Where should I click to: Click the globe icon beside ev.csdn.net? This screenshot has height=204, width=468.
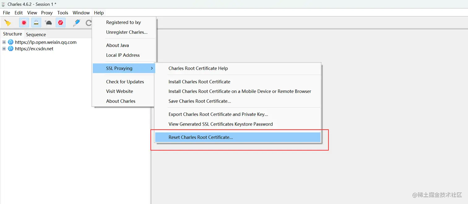point(11,49)
